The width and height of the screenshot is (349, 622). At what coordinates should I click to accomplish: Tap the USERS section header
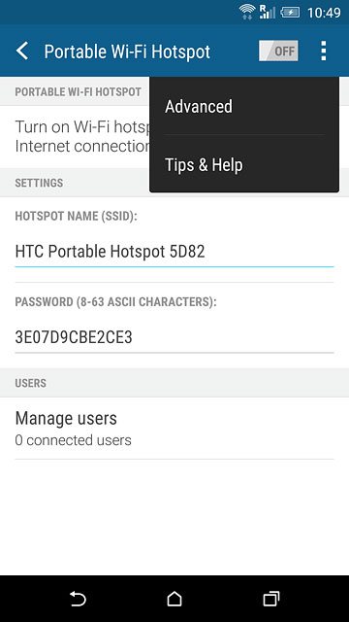[30, 383]
